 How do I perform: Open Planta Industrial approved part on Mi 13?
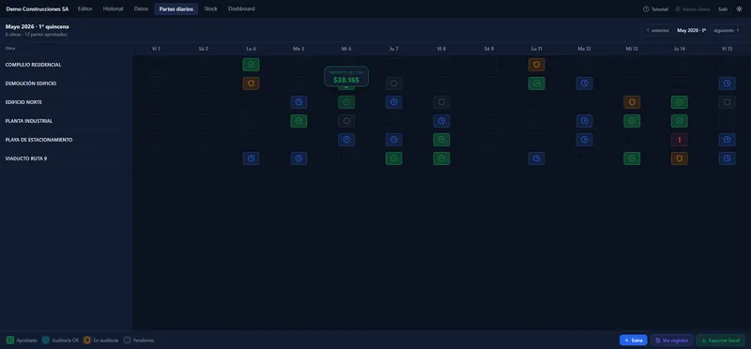tap(632, 121)
